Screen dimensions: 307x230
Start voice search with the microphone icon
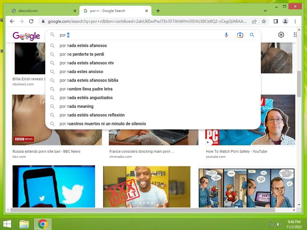pos(226,35)
